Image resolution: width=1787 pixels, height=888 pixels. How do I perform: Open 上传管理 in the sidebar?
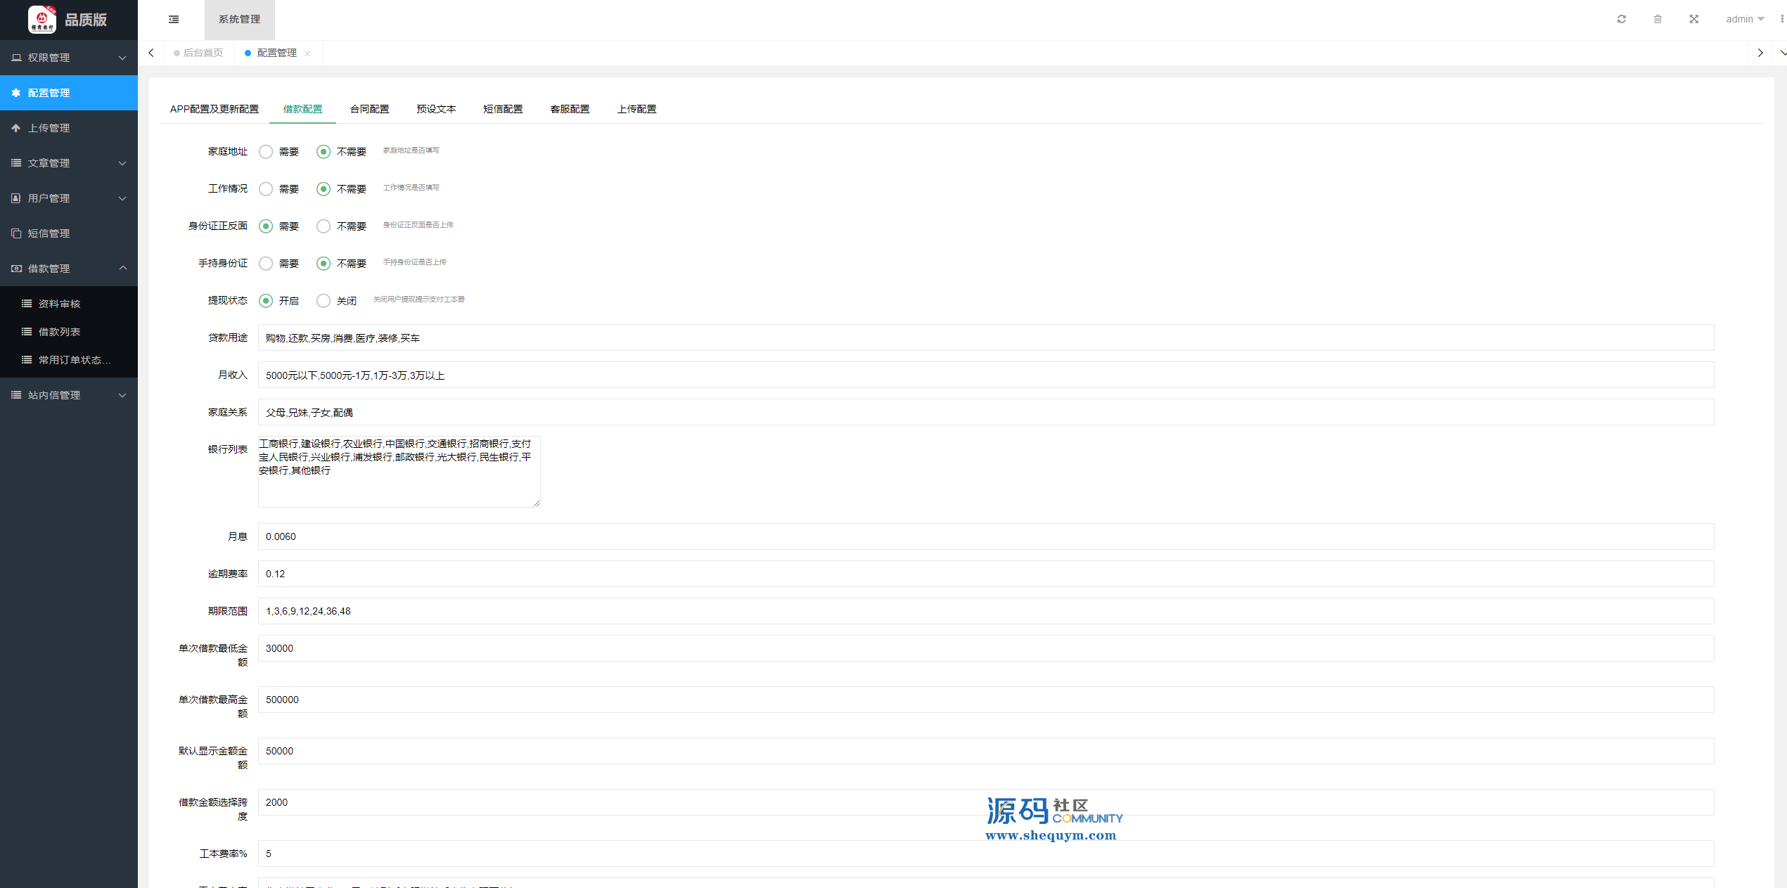[x=69, y=128]
